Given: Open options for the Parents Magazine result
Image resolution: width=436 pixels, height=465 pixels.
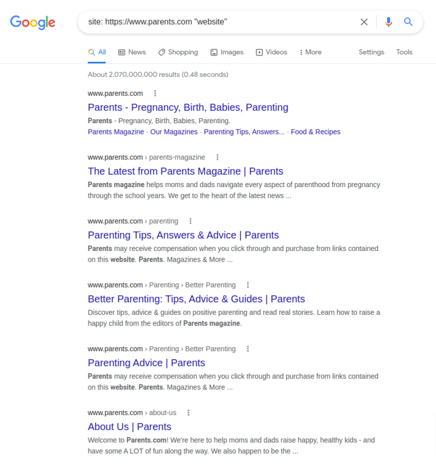Looking at the screenshot, I should 217,157.
